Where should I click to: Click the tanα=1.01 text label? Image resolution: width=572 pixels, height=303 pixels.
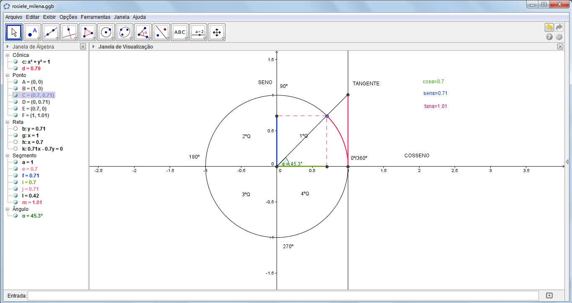(x=436, y=106)
